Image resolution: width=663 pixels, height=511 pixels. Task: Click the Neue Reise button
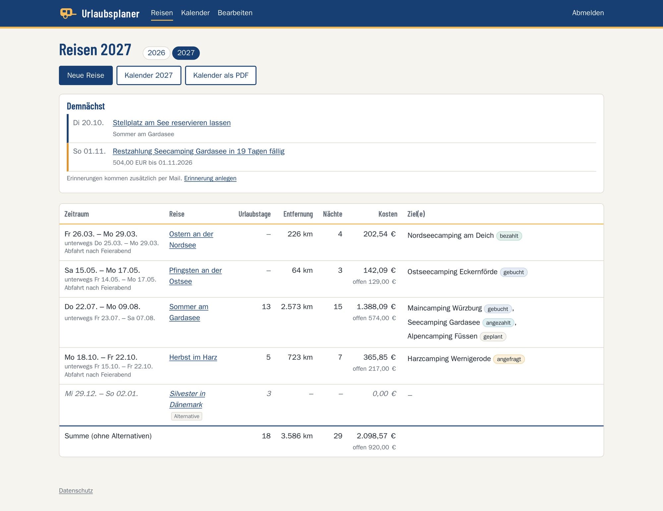click(x=86, y=76)
